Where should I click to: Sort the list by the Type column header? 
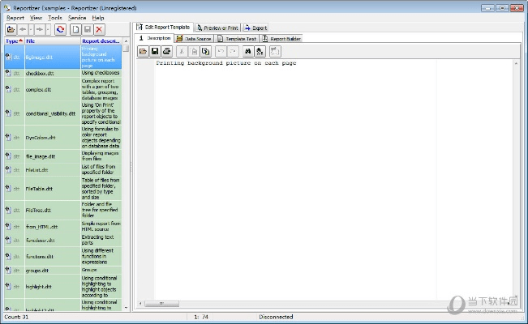coord(12,40)
